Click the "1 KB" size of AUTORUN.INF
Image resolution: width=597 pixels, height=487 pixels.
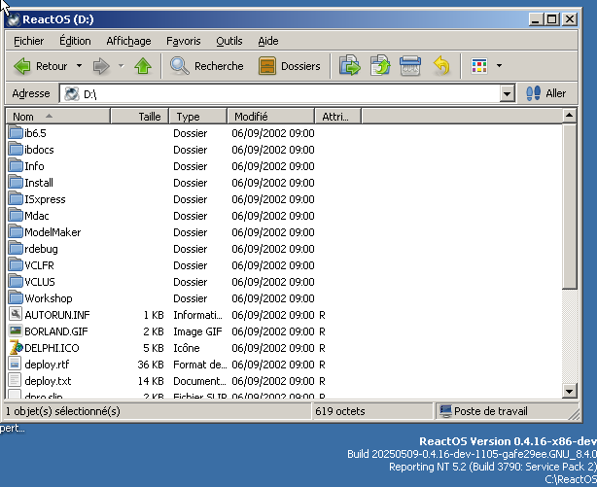pos(154,315)
